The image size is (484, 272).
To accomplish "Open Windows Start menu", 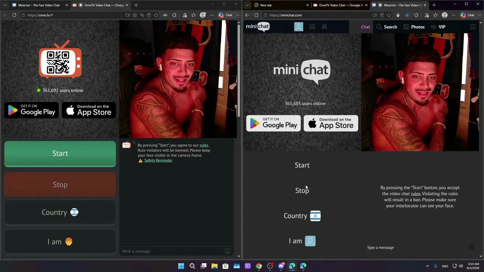I will click(x=181, y=266).
